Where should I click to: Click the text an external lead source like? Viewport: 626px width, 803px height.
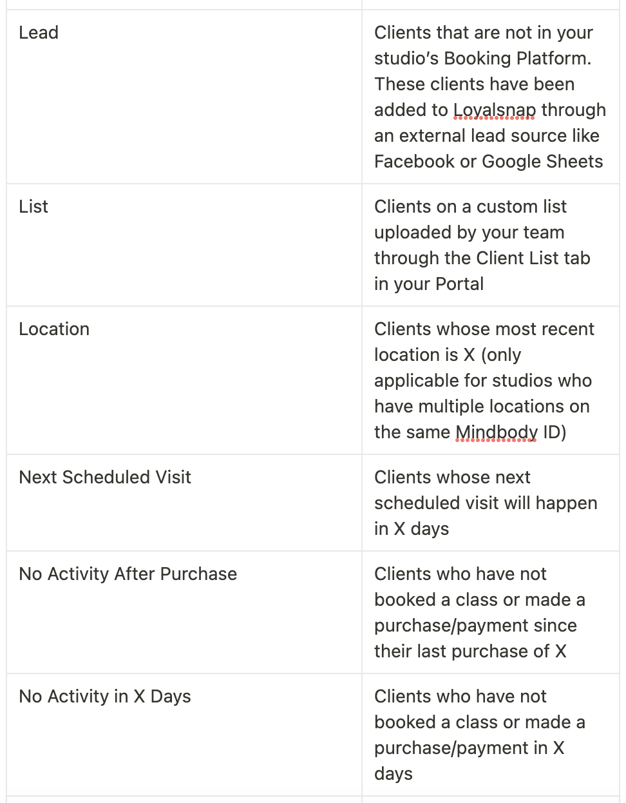[487, 135]
